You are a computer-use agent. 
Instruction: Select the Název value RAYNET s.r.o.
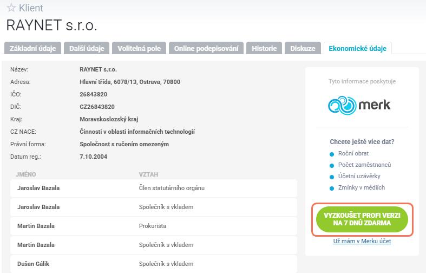pos(98,69)
